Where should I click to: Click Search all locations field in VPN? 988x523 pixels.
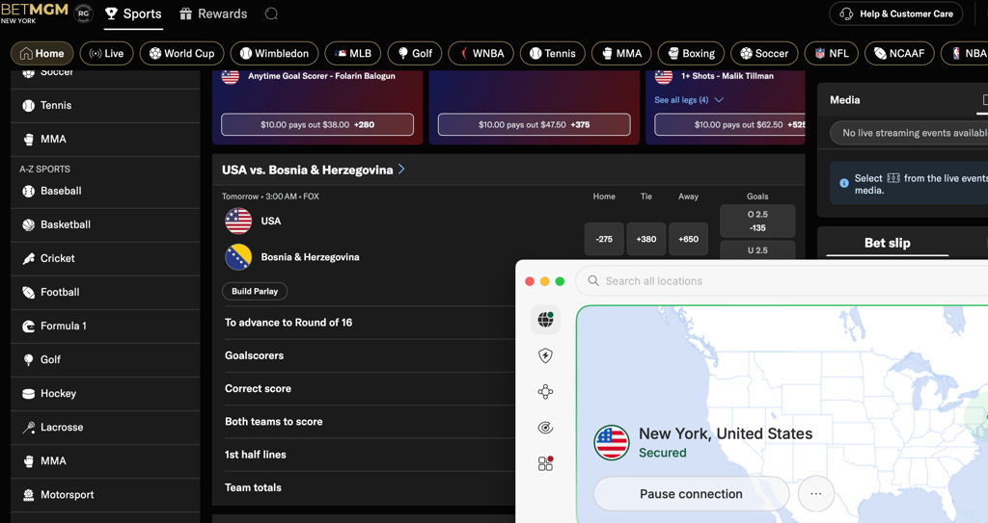tap(782, 281)
